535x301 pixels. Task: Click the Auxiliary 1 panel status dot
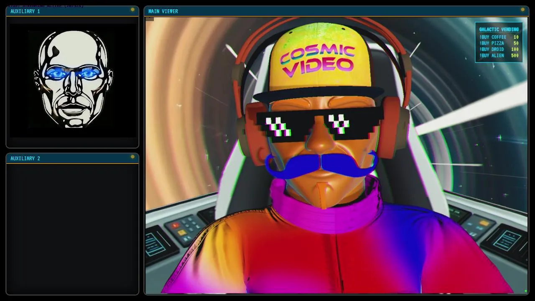click(132, 10)
